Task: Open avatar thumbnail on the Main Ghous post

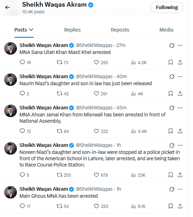Action: (x=11, y=192)
